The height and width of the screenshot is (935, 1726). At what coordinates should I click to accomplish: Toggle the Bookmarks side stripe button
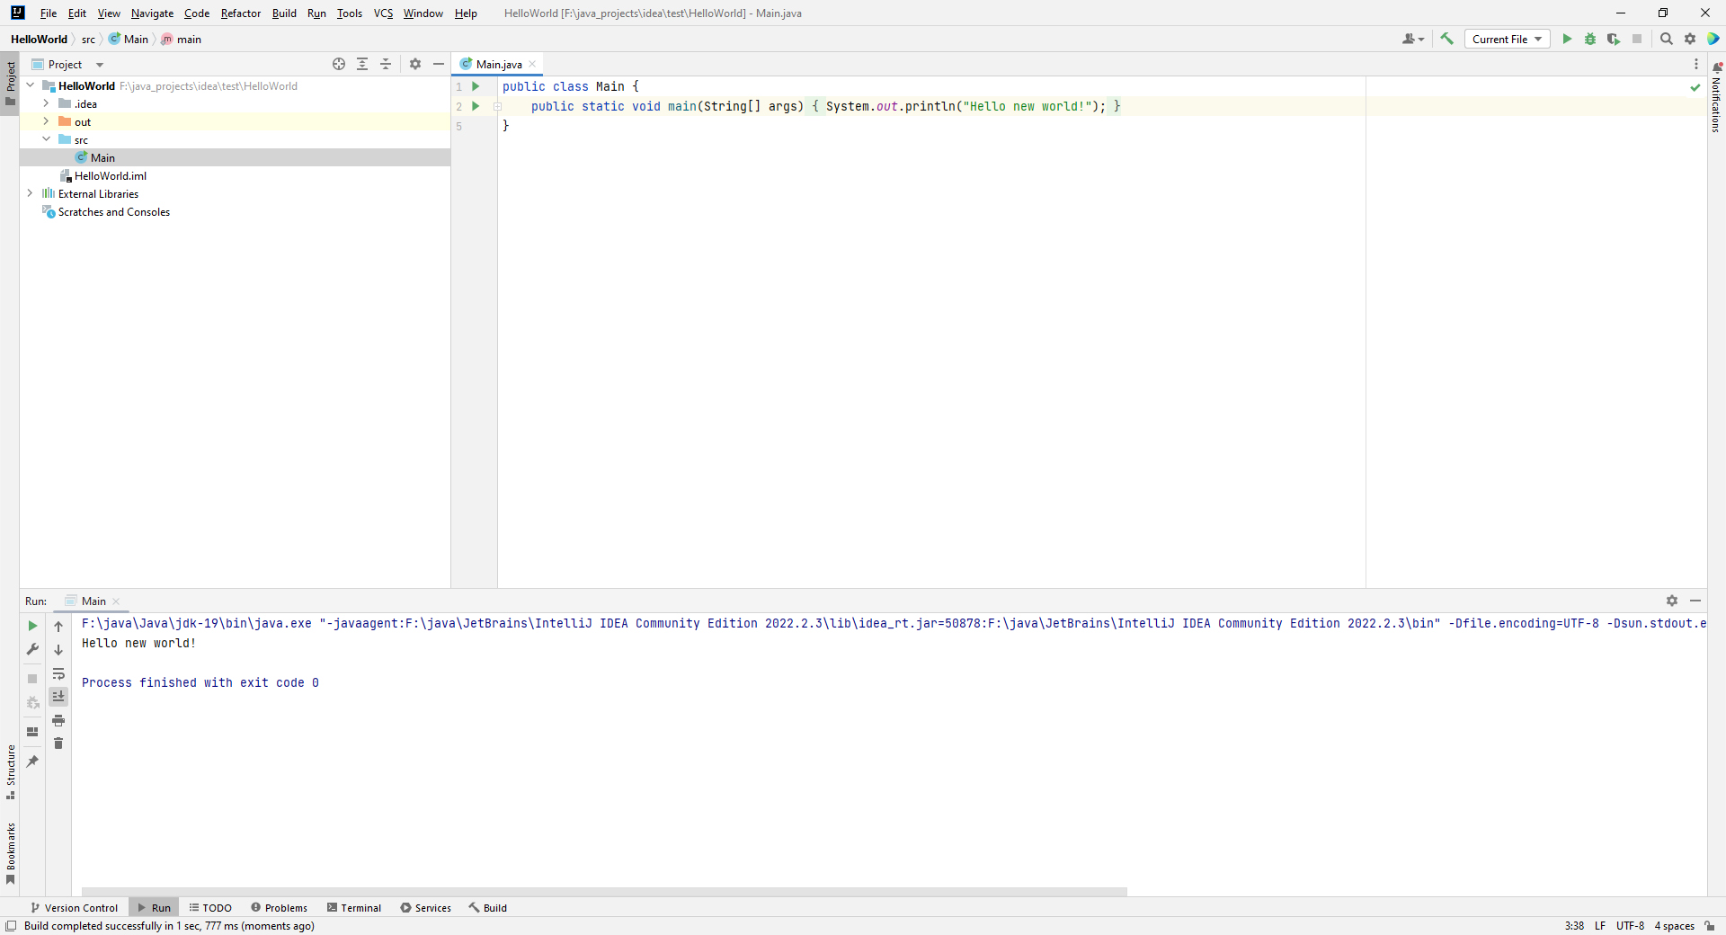[10, 854]
